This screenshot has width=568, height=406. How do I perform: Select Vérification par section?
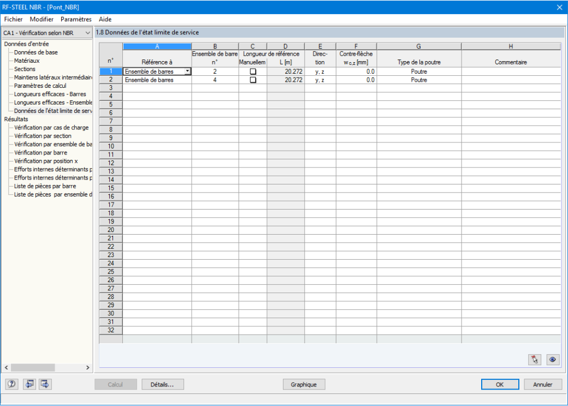point(43,136)
